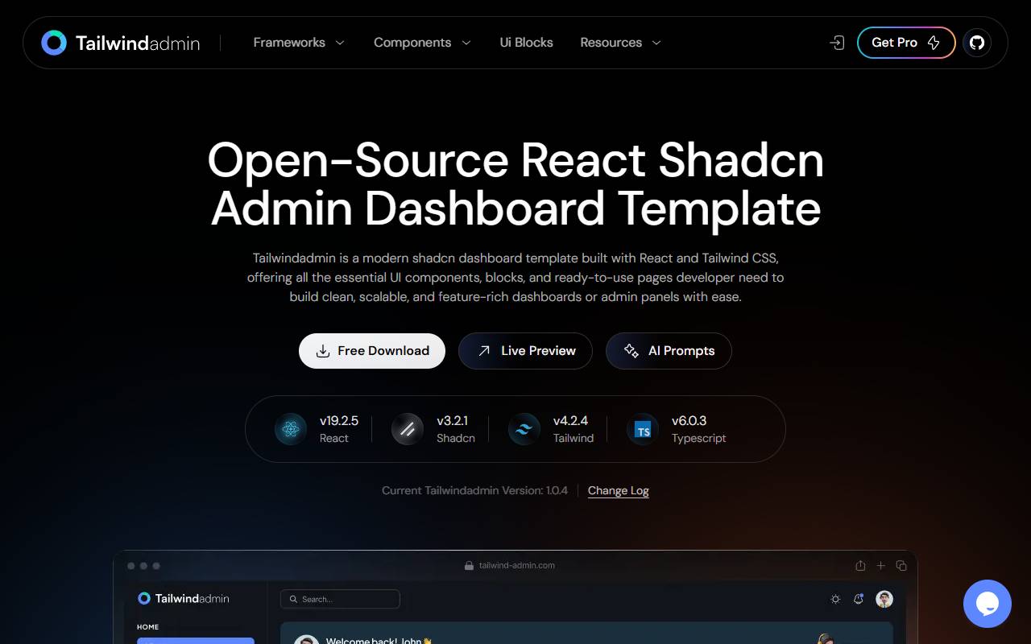
Task: Click the 'v4.2.4' Tailwind version text
Action: click(570, 421)
